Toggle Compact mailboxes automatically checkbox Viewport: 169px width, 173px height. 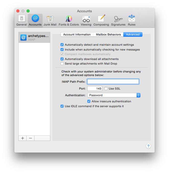[x=62, y=54]
